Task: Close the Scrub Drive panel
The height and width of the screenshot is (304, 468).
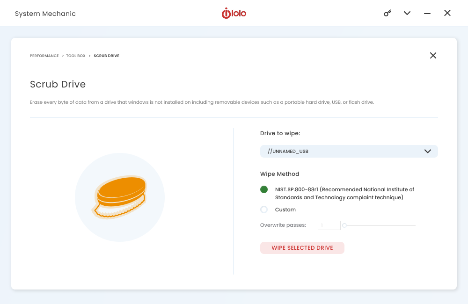Action: 433,56
